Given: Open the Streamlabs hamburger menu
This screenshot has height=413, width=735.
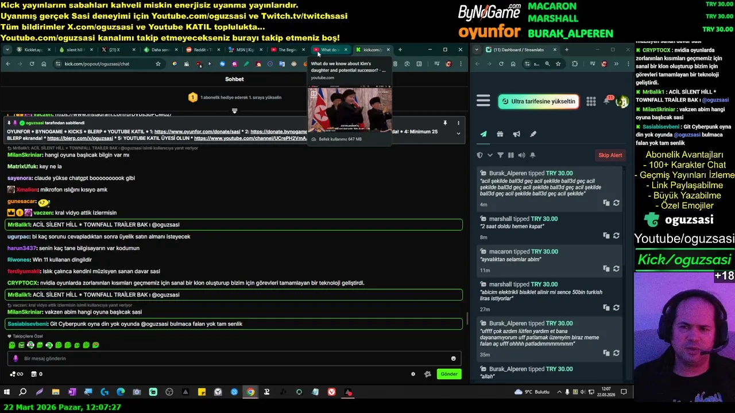Looking at the screenshot, I should pyautogui.click(x=483, y=102).
